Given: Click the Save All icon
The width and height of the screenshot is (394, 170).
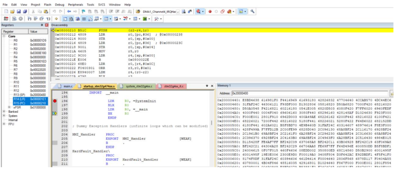Looking at the screenshot, I should pyautogui.click(x=25, y=12).
